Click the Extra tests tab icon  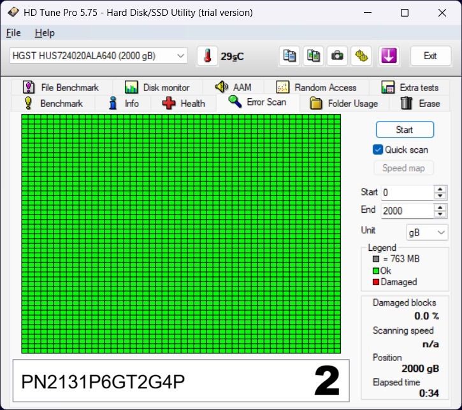pos(387,87)
